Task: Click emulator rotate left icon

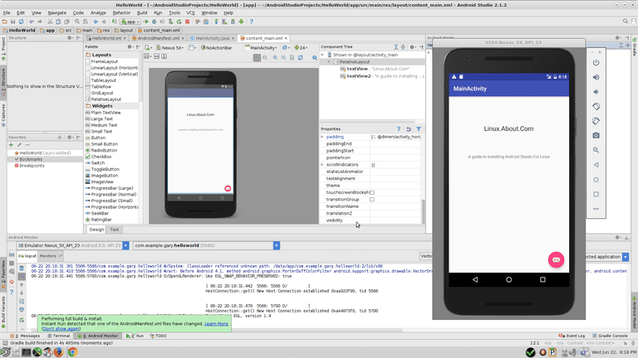Action: click(596, 106)
